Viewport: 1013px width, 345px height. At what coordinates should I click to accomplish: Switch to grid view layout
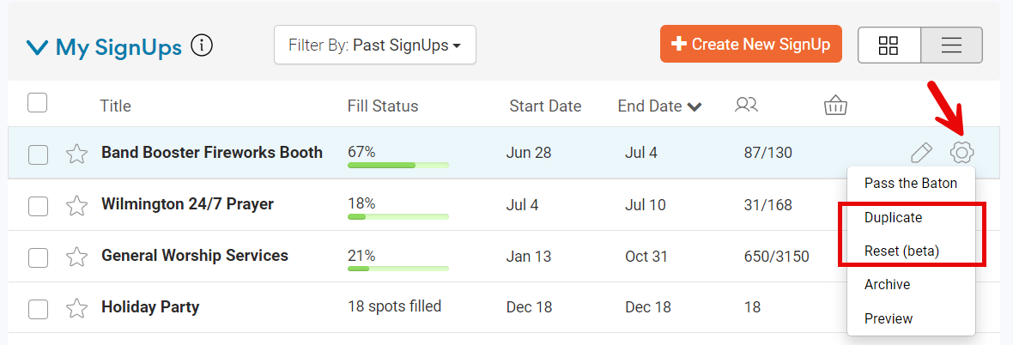[889, 45]
